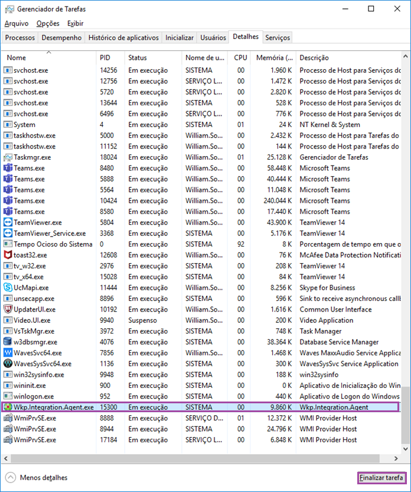
Task: Click the WmiPrvSE.exe icon for PID 17184
Action: coord(8,440)
